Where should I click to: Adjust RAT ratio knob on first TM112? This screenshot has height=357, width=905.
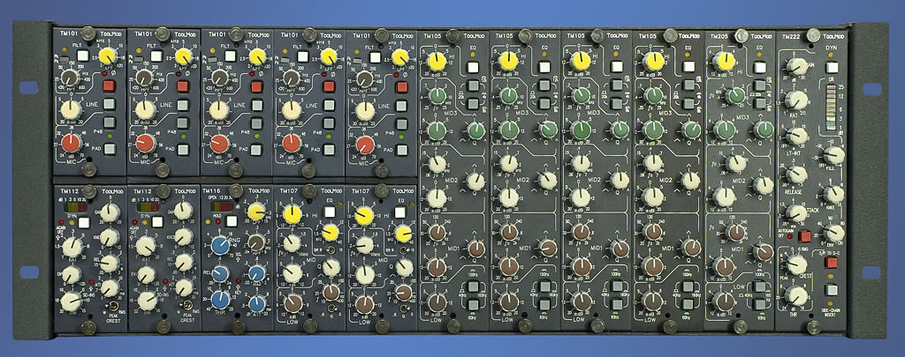72,248
